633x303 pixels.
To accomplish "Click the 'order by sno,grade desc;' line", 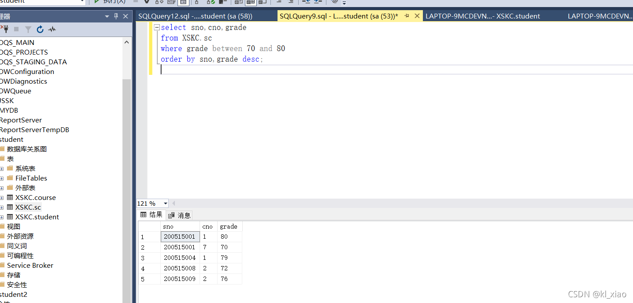I will click(212, 59).
